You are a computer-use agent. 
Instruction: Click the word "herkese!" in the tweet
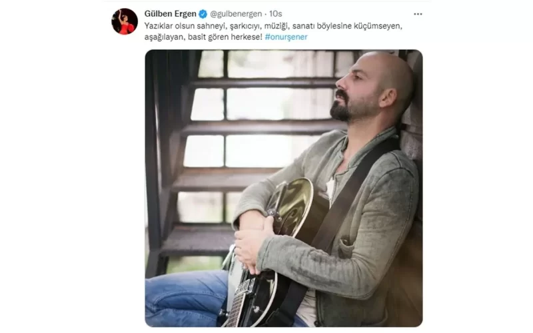pyautogui.click(x=247, y=37)
